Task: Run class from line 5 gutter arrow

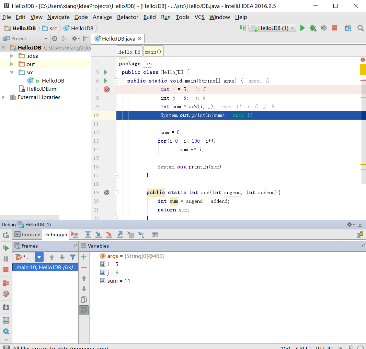Action: (x=105, y=72)
